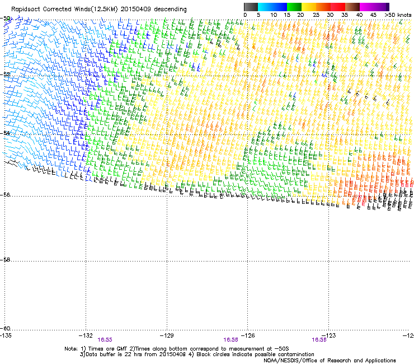Click the green 15-20 knots color swatch
Image resolution: width=414 pixels, height=364 pixels.
point(294,7)
